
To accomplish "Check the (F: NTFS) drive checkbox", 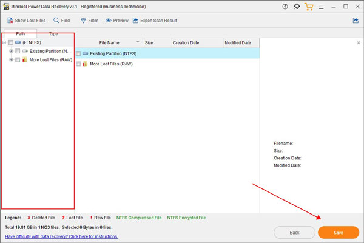I will pyautogui.click(x=11, y=43).
